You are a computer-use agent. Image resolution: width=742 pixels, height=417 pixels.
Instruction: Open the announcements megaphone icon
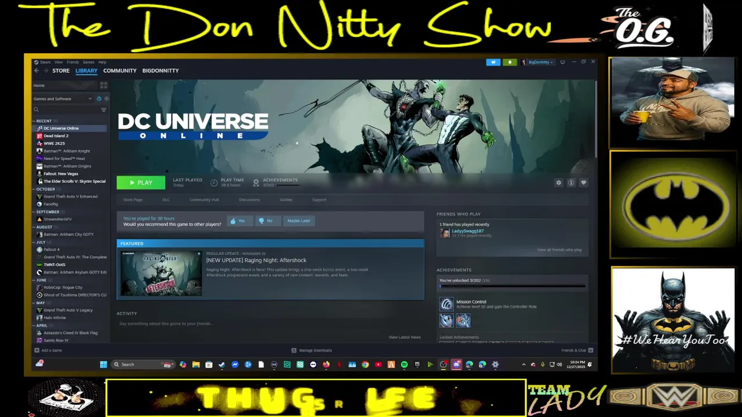coord(493,62)
